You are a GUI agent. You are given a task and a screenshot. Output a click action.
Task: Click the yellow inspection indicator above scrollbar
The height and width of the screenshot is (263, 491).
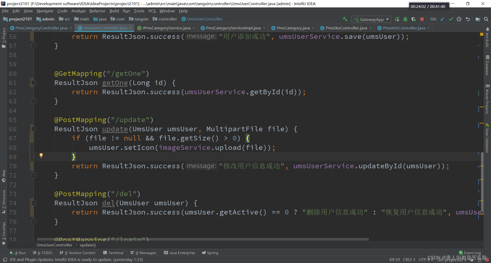482,34
